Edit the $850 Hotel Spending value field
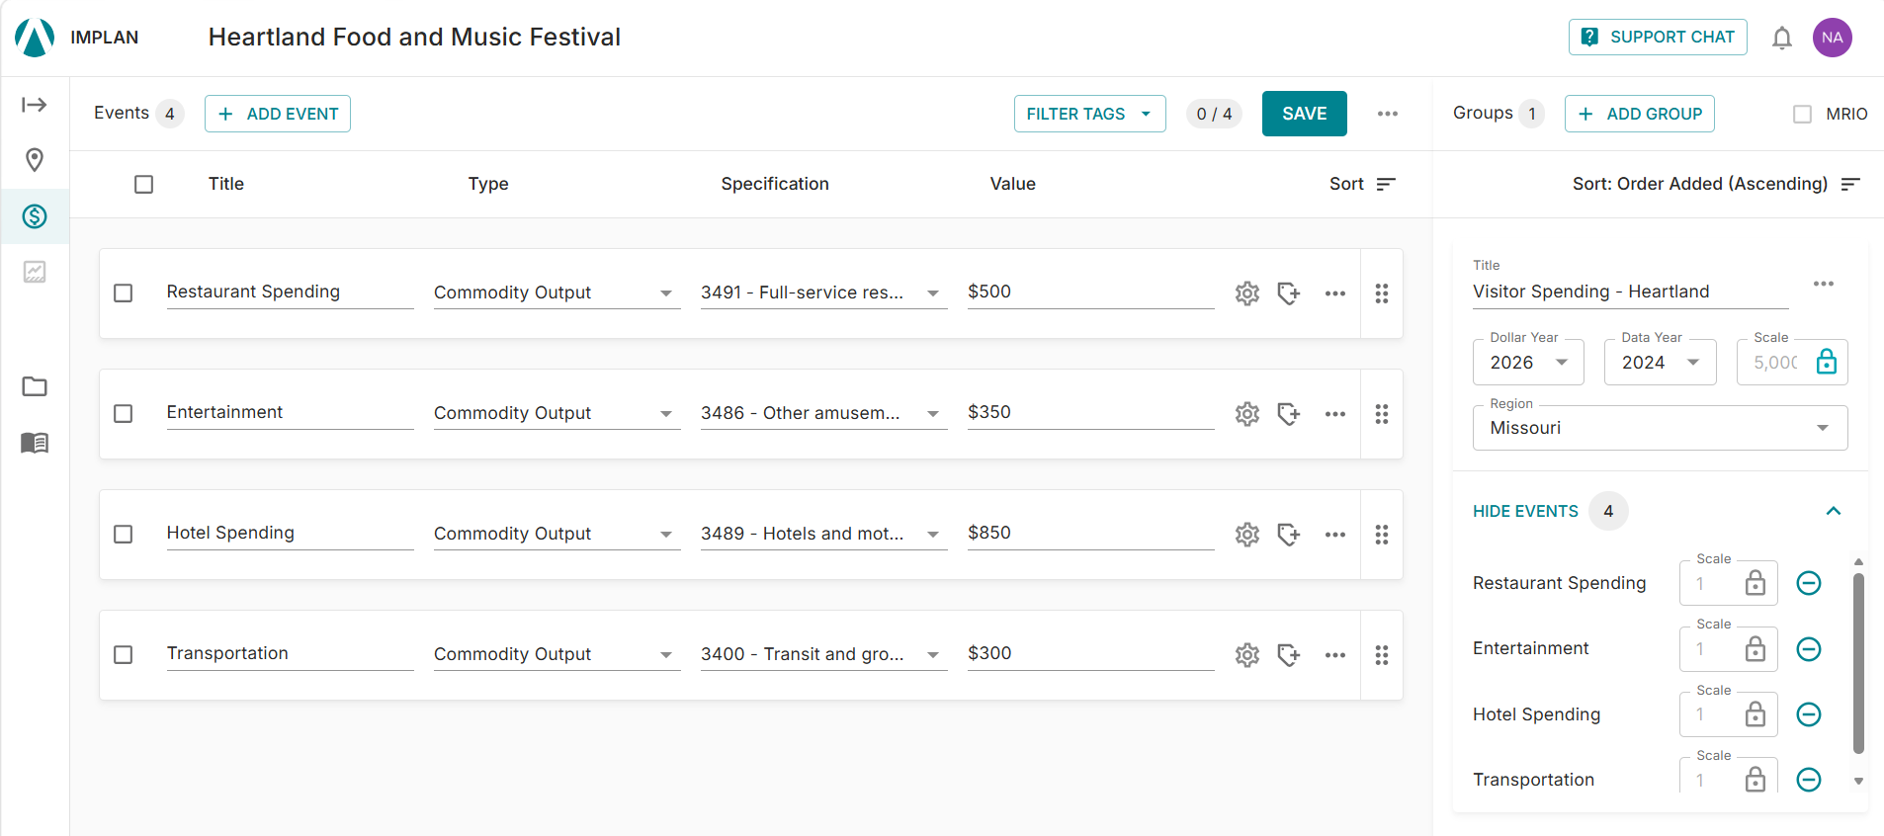1884x836 pixels. point(1090,534)
